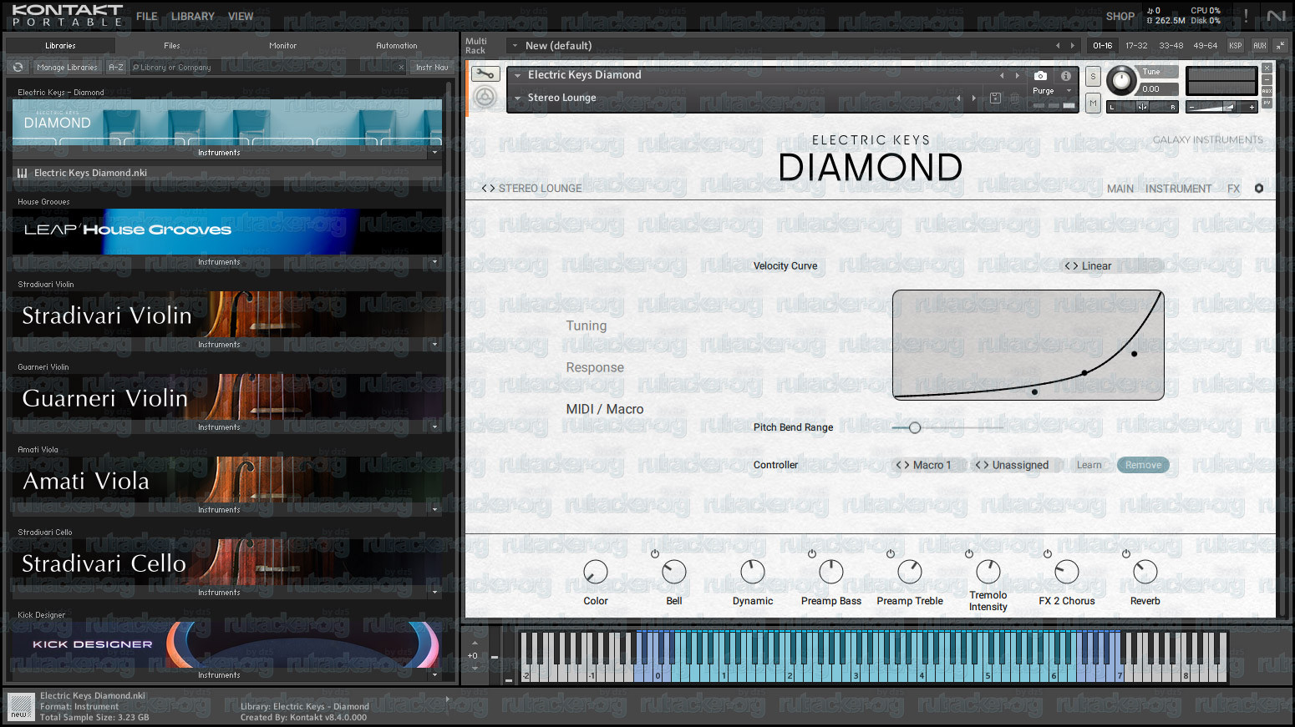Viewport: 1295px width, 727px height.
Task: Mute the instrument with the M button
Action: pyautogui.click(x=1093, y=103)
